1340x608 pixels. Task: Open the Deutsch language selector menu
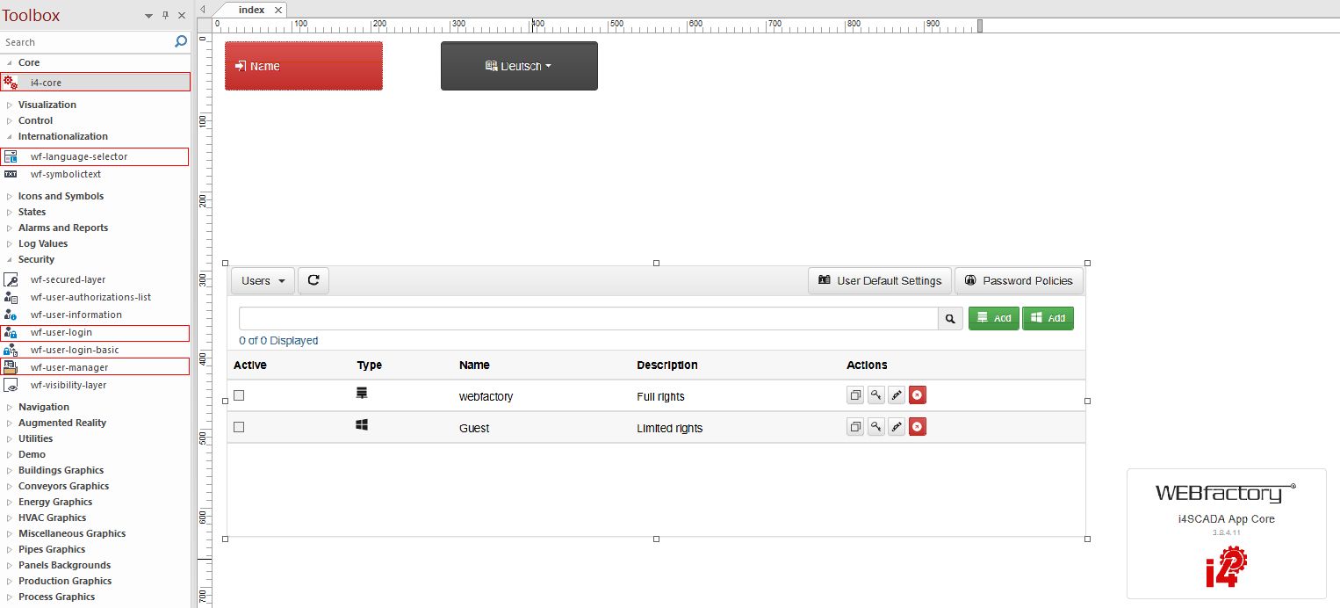(519, 65)
